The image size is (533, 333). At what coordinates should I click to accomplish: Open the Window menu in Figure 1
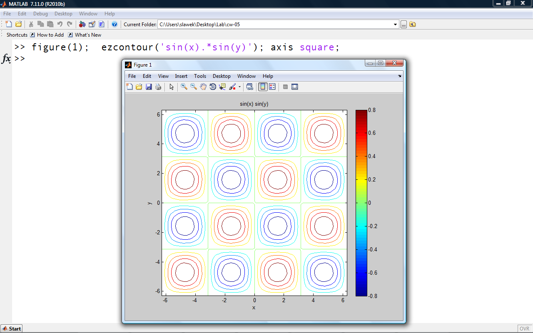247,76
